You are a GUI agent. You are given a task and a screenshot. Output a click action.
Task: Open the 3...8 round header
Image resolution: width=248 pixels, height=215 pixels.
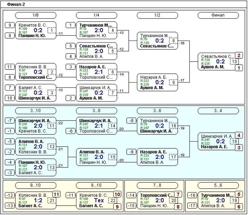(97, 111)
